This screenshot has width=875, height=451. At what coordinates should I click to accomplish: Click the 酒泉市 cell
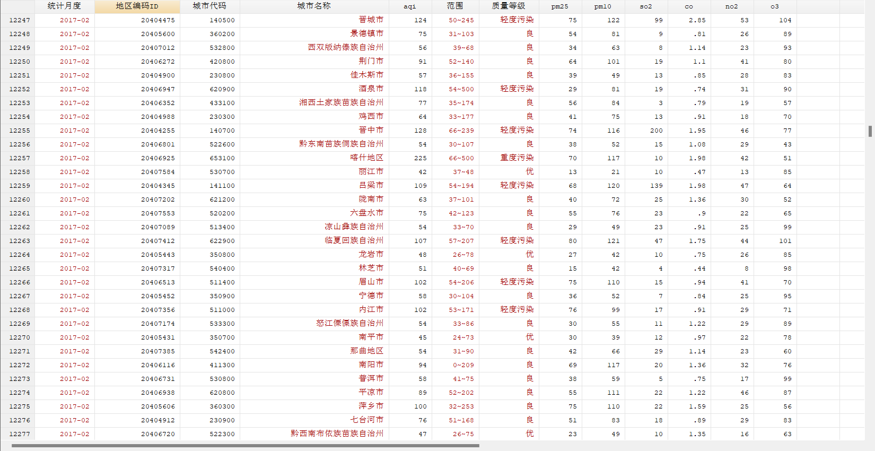314,89
